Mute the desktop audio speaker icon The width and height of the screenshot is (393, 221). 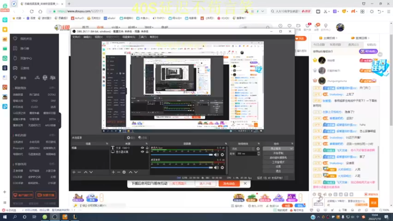(216, 167)
